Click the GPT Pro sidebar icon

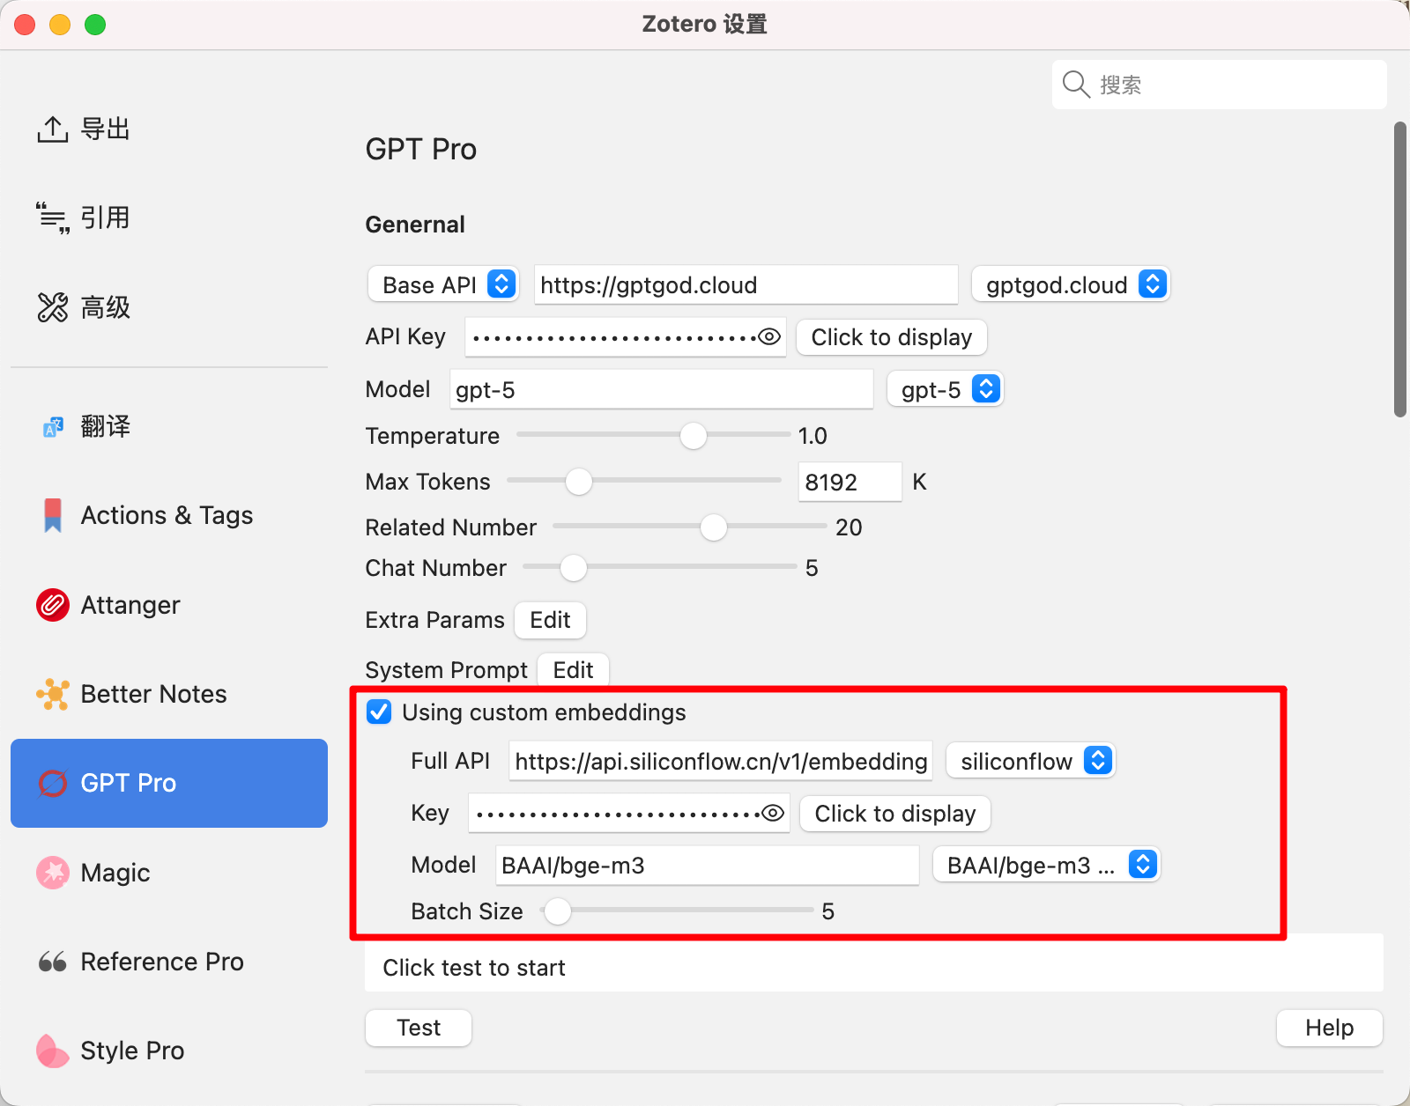(x=53, y=783)
